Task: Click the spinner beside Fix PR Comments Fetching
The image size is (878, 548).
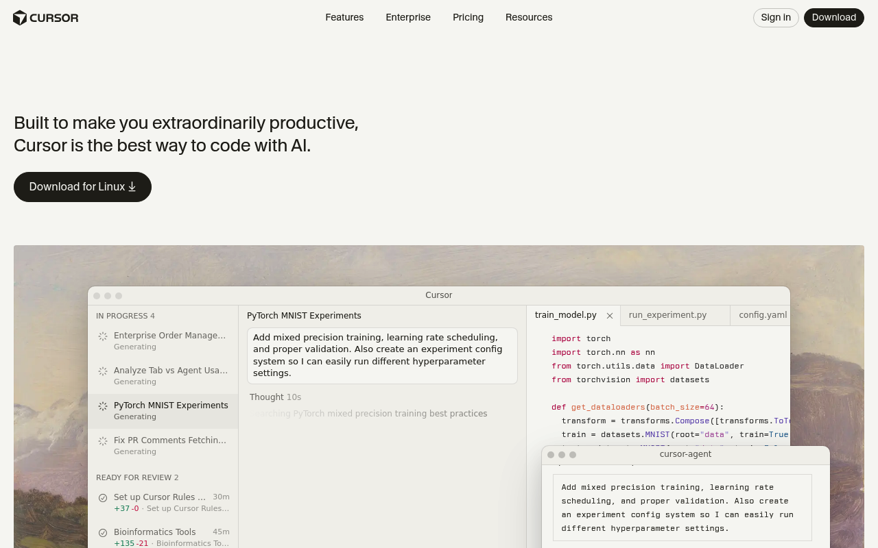Action: (x=103, y=441)
